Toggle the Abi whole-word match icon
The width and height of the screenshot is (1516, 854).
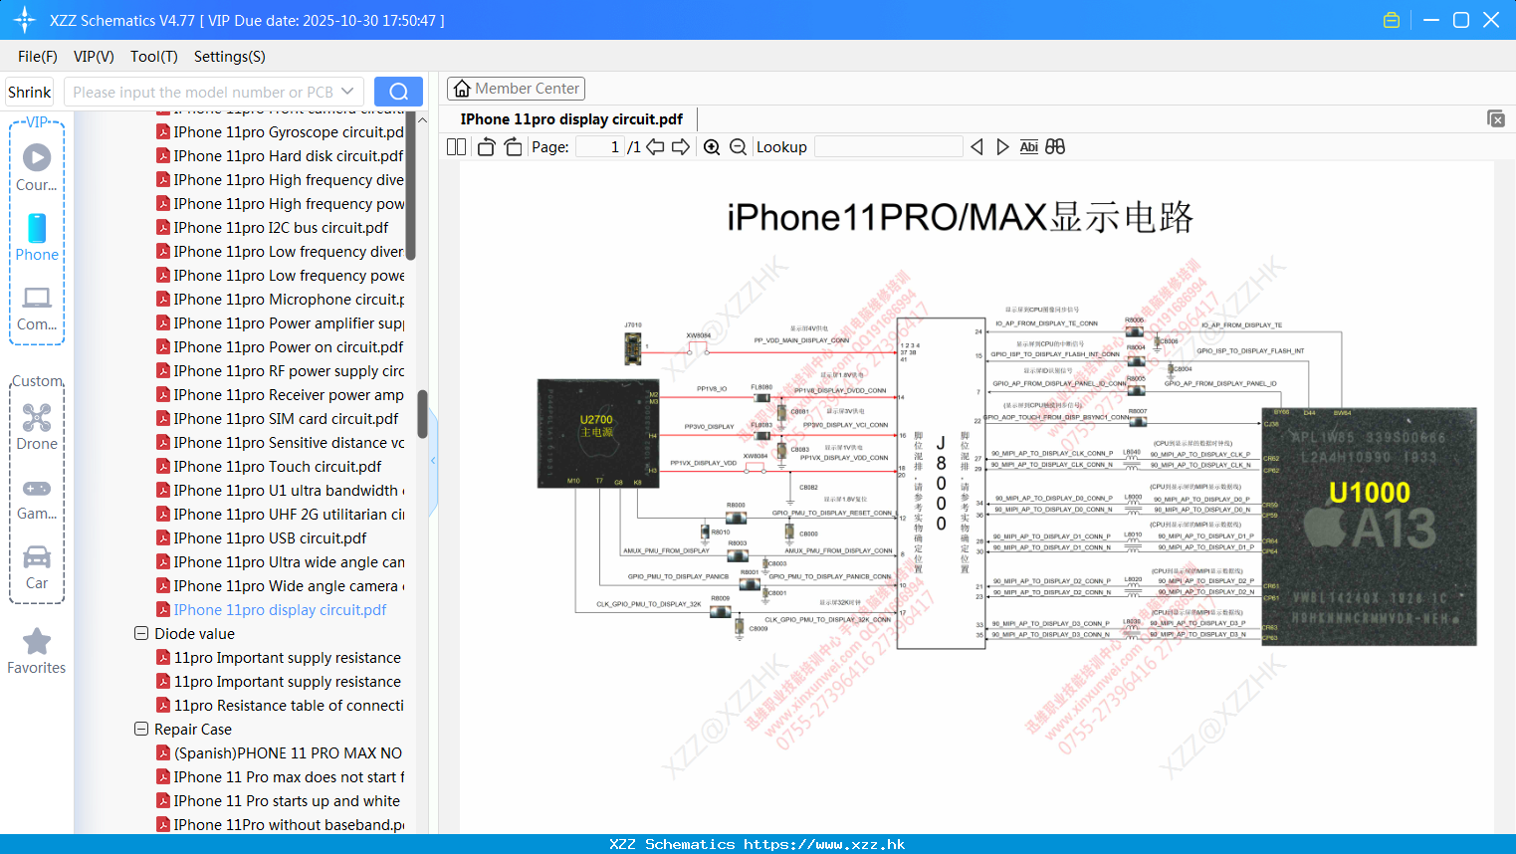click(1028, 147)
